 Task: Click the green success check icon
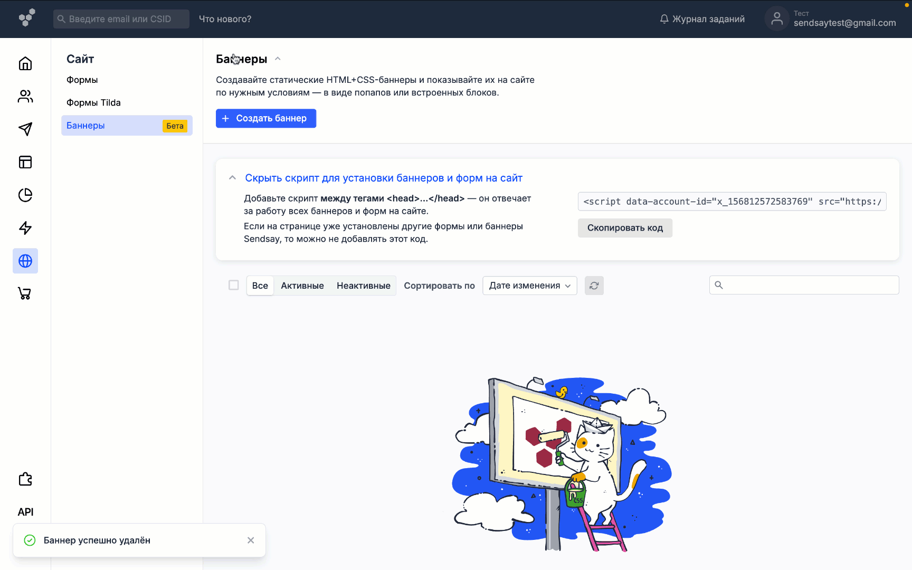pos(30,540)
